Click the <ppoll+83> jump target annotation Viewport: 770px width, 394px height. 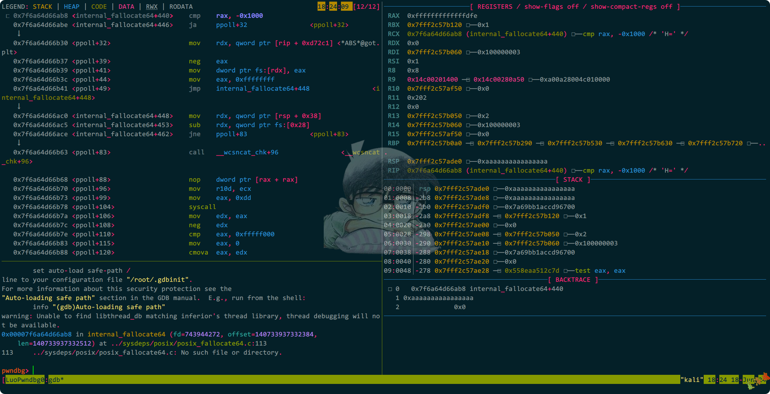329,134
